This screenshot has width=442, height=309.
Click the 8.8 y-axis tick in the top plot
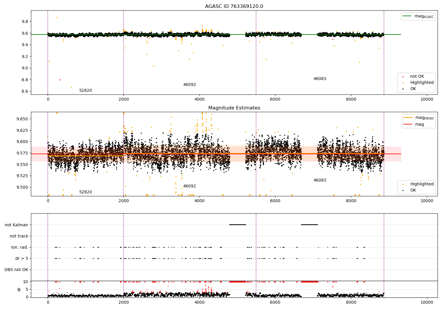coord(25,80)
